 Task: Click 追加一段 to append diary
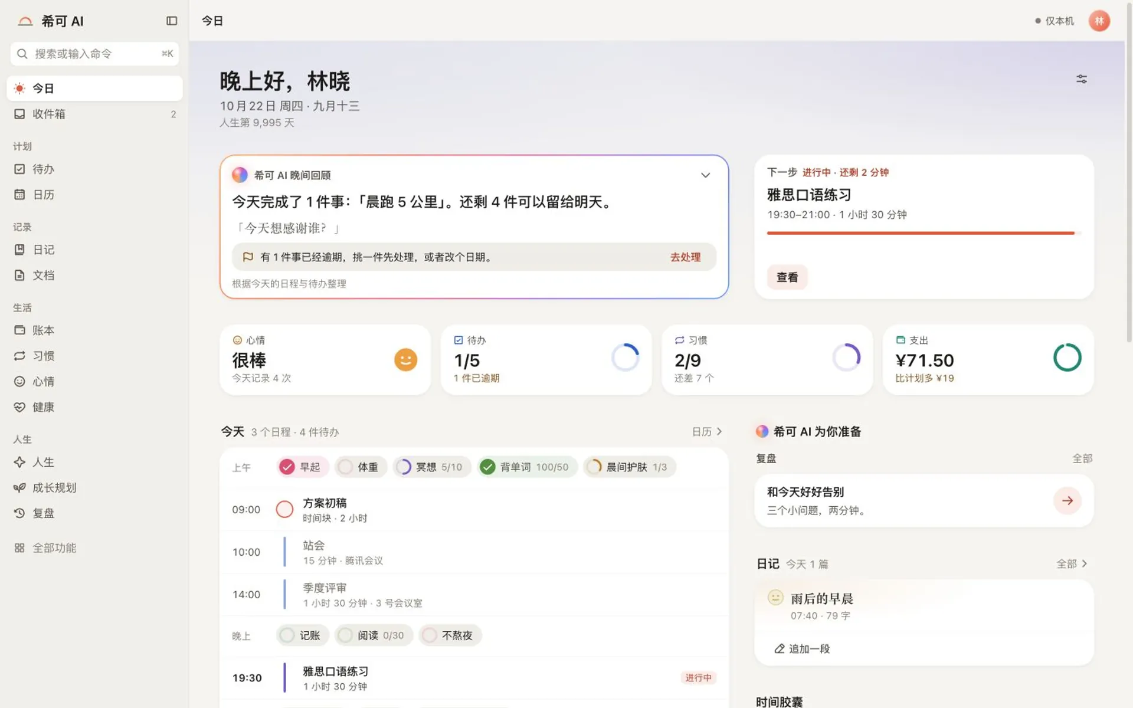click(802, 648)
